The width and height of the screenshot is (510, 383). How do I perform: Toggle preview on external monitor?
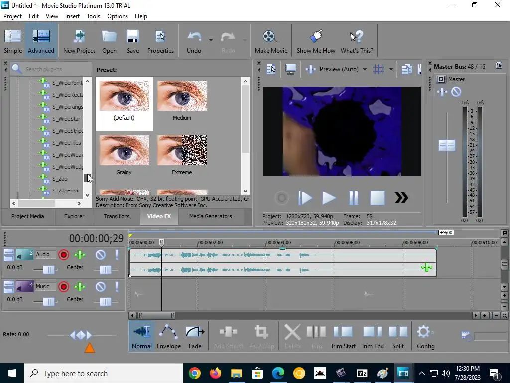pyautogui.click(x=290, y=69)
